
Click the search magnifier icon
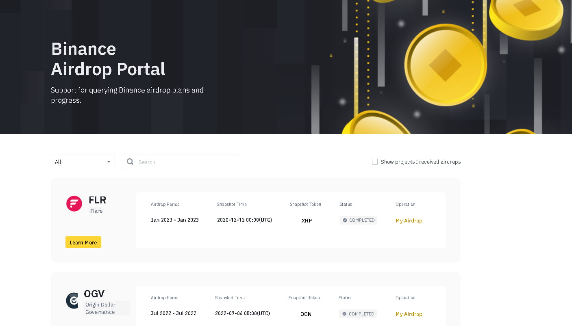(130, 162)
